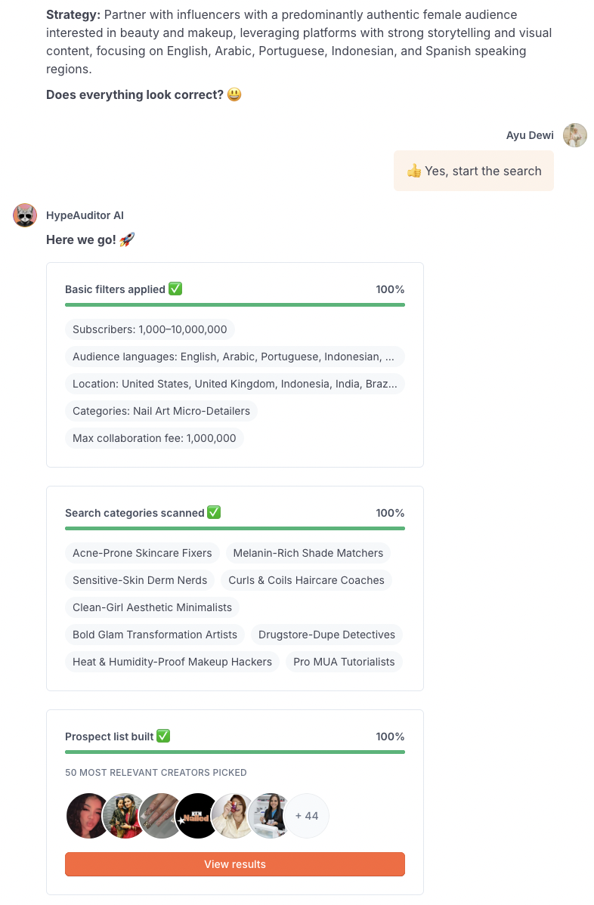Choose the Acne-Prone Skincare Fixers category
Viewport: 594px width, 905px height.
pos(142,553)
